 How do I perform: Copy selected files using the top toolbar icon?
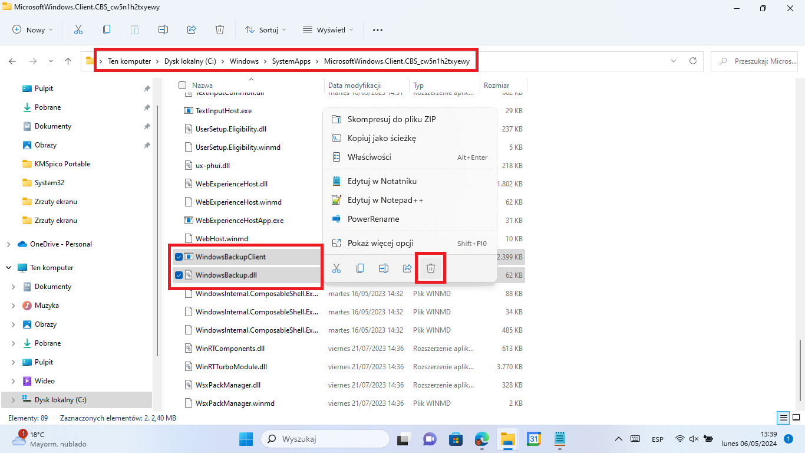coord(107,29)
